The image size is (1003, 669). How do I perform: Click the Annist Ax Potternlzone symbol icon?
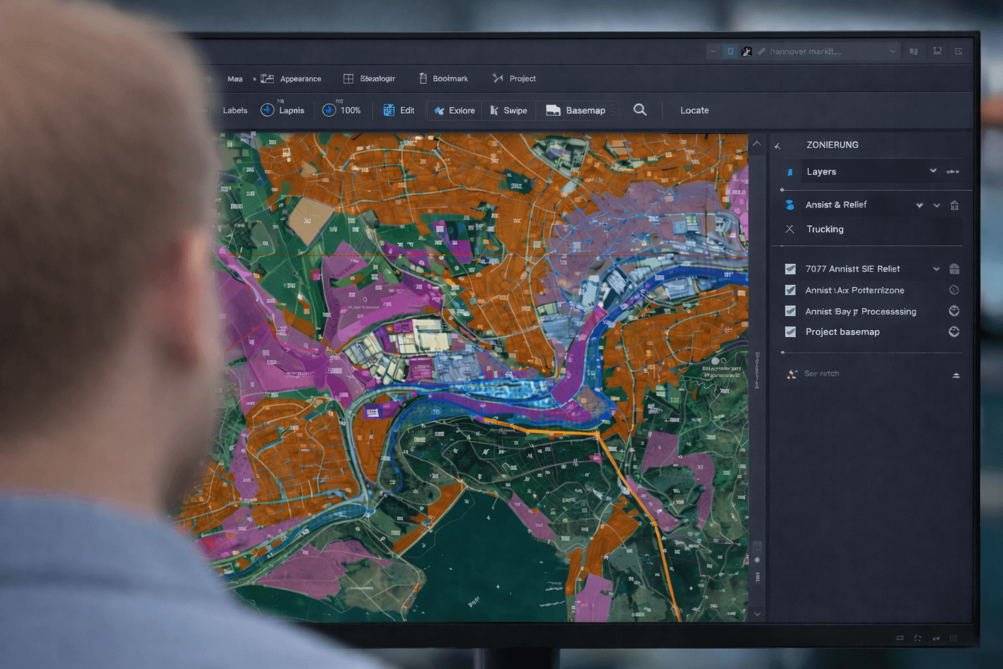coord(954,290)
